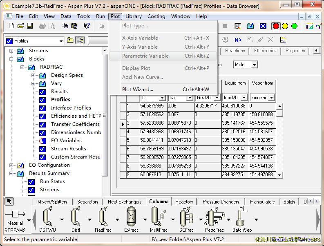This screenshot has height=246, width=324.
Task: Open Run Status under Results Summary
Action: coord(52,181)
